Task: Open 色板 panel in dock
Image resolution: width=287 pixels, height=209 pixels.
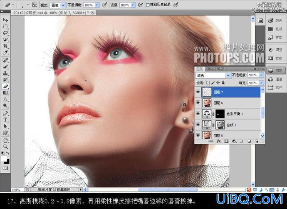Action: (x=275, y=29)
